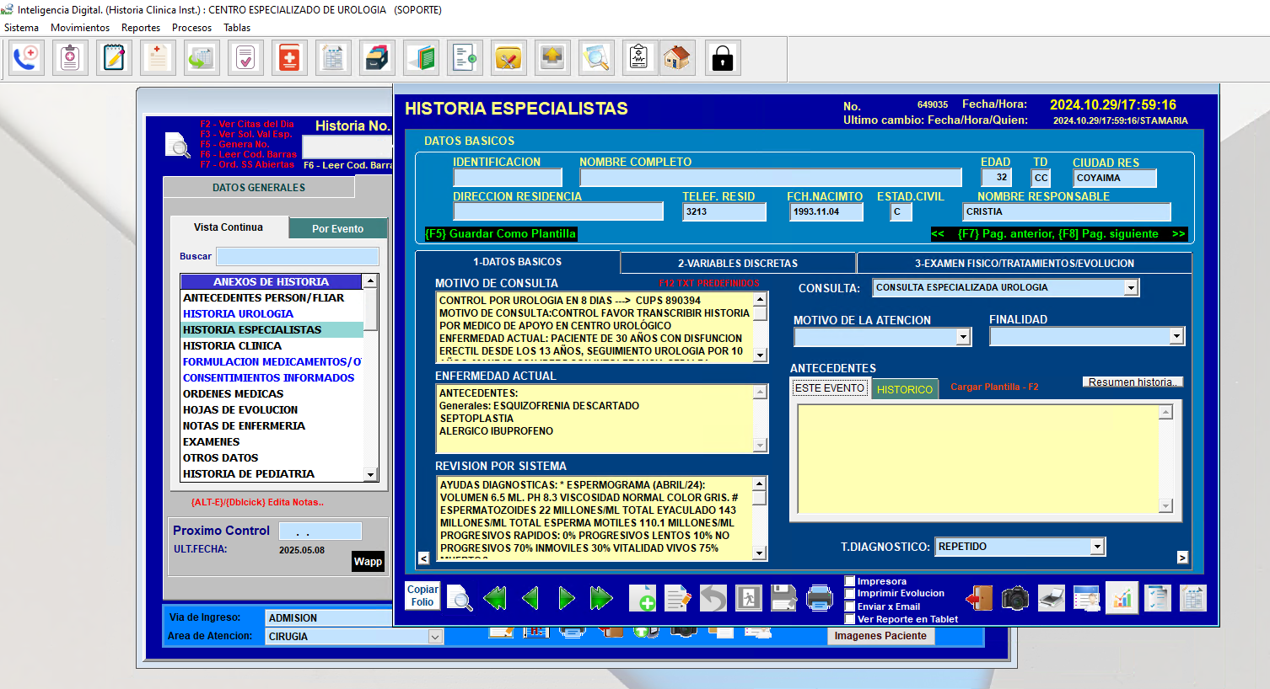This screenshot has height=689, width=1270.
Task: Click the new document plus icon
Action: click(x=642, y=598)
